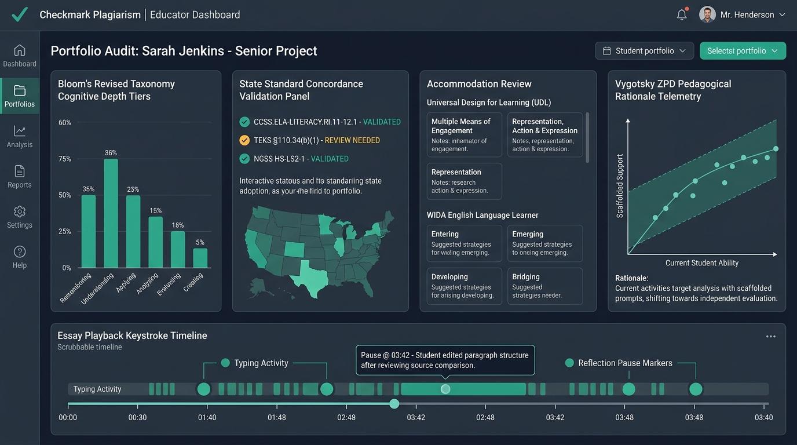
Task: Open the notifications bell
Action: coord(682,14)
